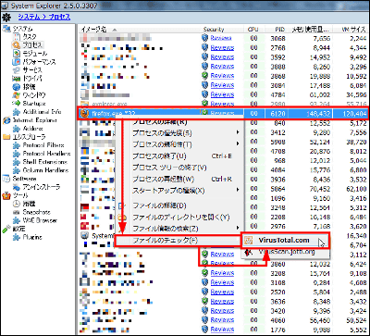Click the green shield icon in PID 3208 row
The image size is (370, 336).
204,273
